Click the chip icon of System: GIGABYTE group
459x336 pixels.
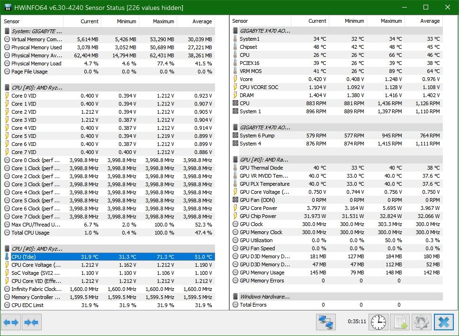(7, 31)
